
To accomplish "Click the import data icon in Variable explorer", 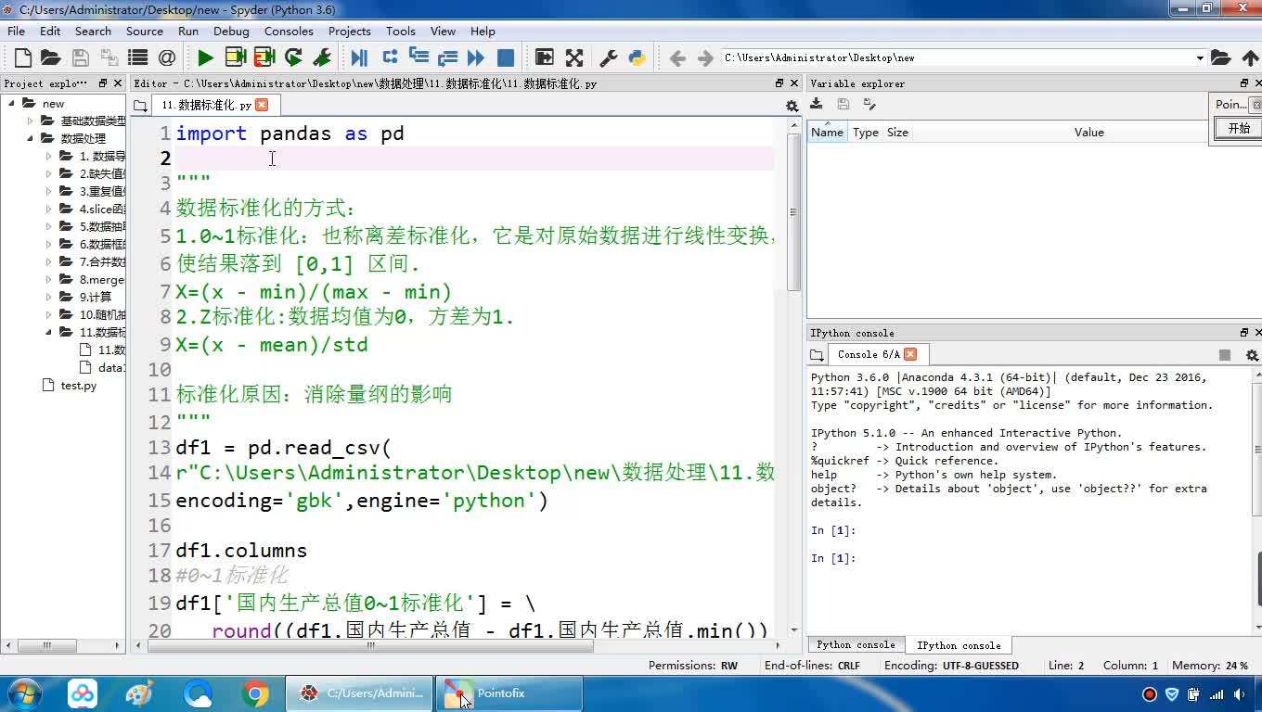I will point(817,105).
